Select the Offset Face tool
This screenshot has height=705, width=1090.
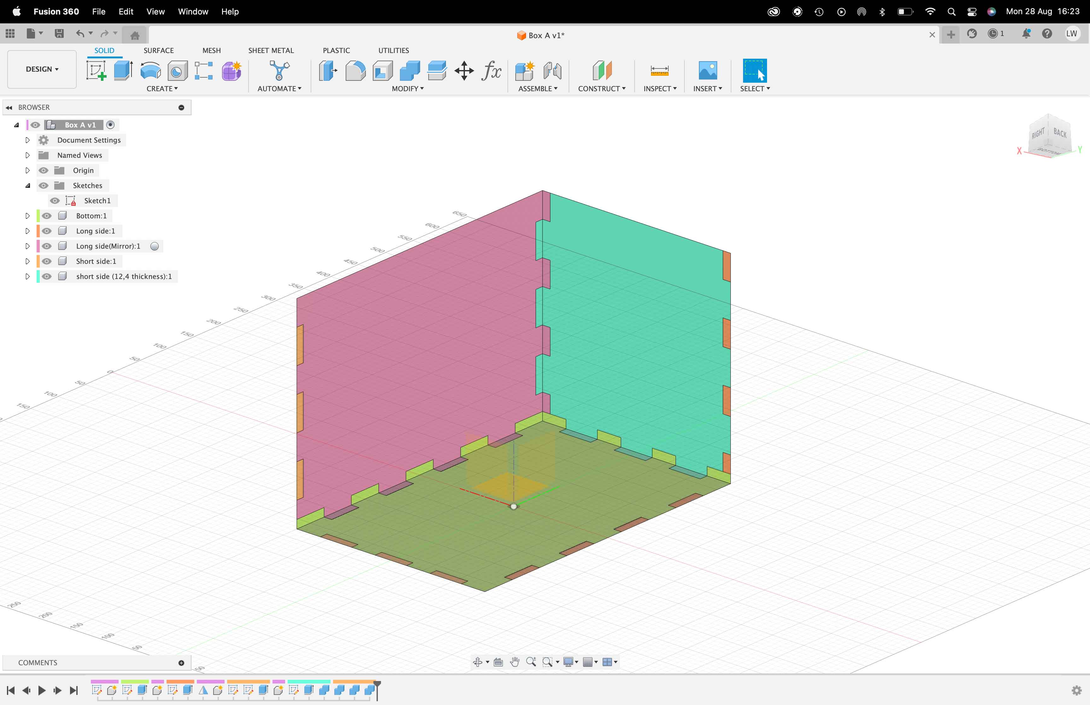[x=437, y=70]
